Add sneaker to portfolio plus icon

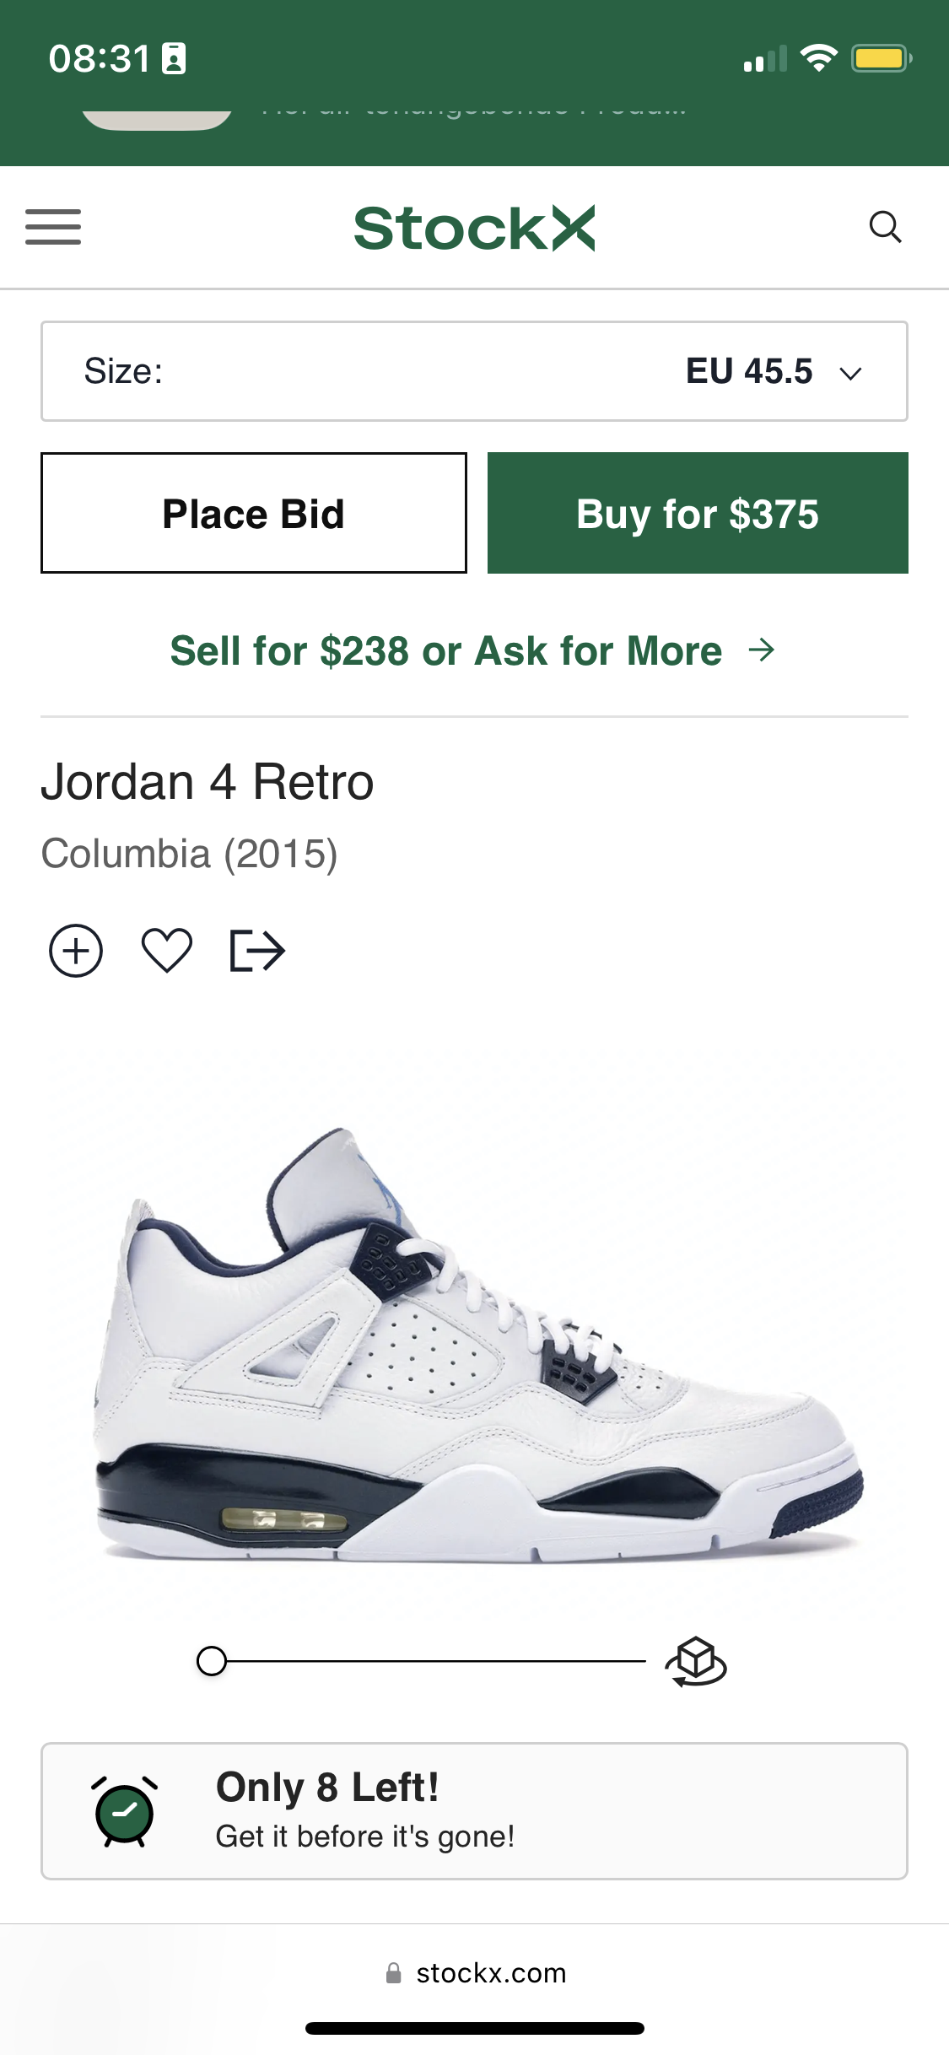[x=76, y=951]
